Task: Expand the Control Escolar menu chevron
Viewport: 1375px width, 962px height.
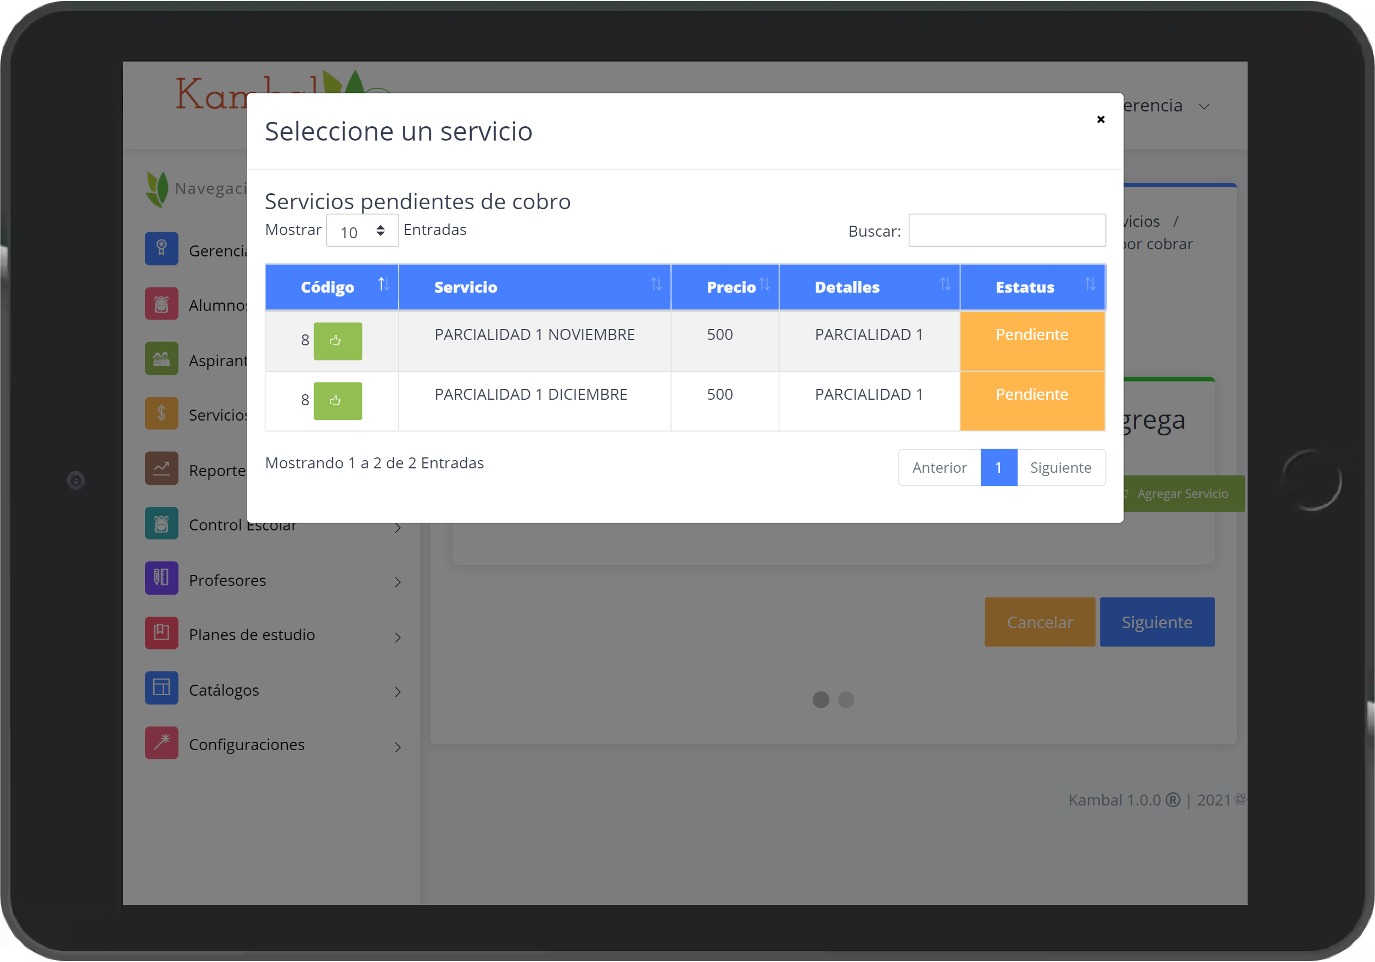Action: click(398, 528)
